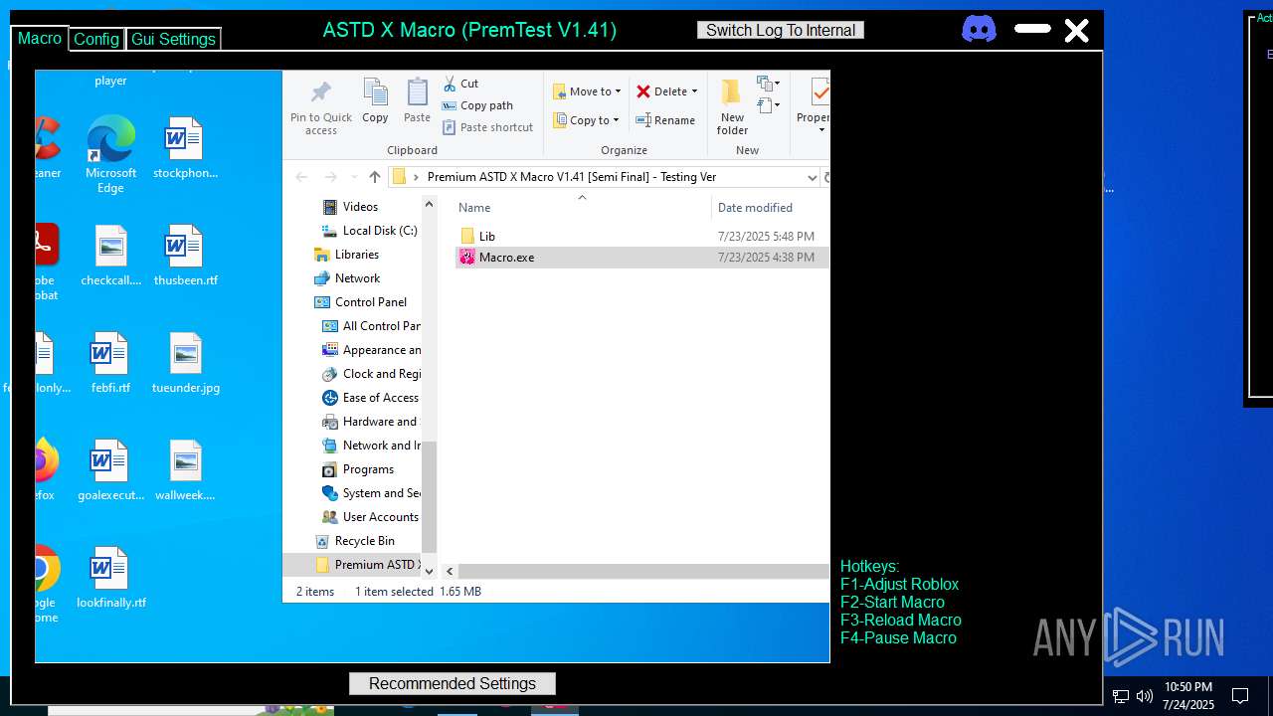Viewport: 1273px width, 716px height.
Task: Open checkcall image file icon
Action: click(x=111, y=256)
